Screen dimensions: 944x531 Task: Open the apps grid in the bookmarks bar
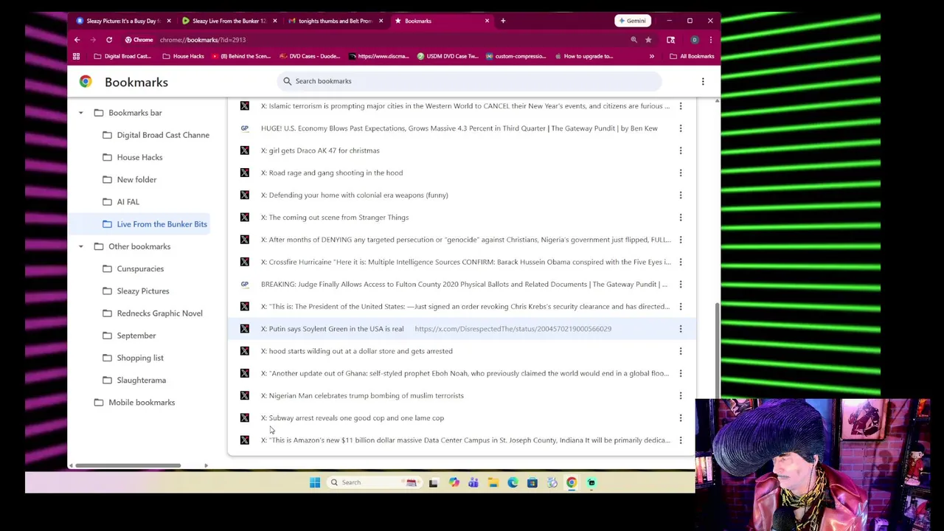pos(76,56)
